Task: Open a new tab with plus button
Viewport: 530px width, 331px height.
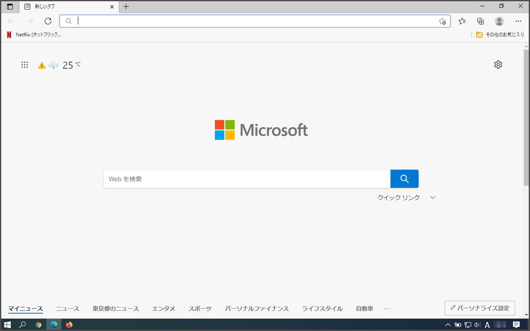Action: [x=126, y=7]
